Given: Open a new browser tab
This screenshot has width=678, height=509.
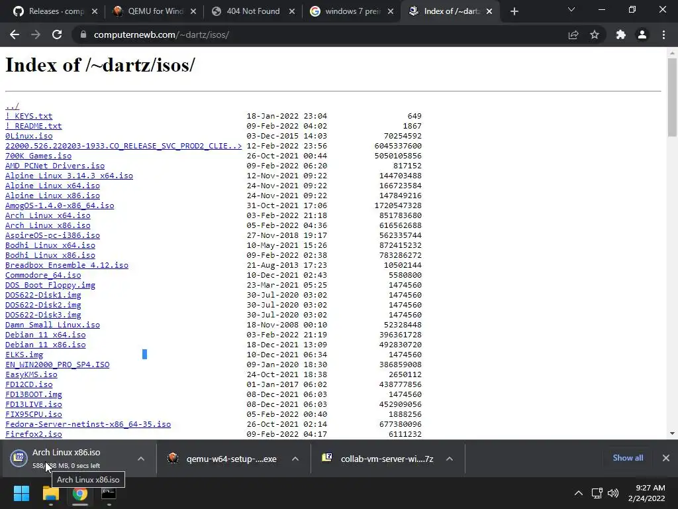Looking at the screenshot, I should pyautogui.click(x=514, y=11).
